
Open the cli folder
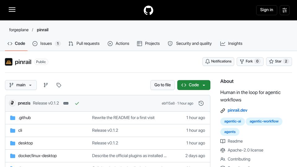pyautogui.click(x=20, y=131)
